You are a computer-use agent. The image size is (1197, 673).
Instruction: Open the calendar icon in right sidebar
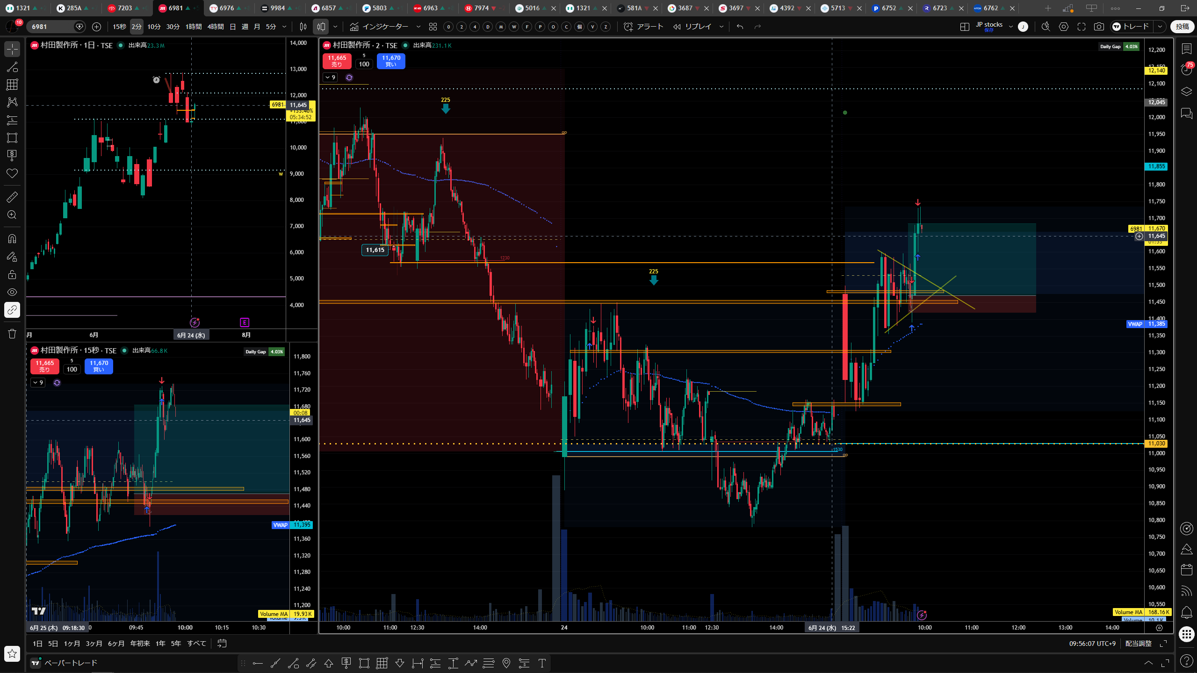tap(1186, 569)
